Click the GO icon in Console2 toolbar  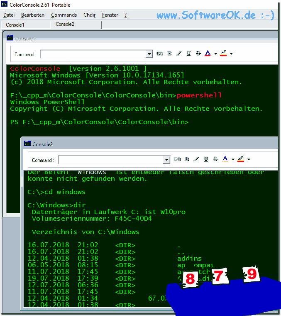click(177, 159)
